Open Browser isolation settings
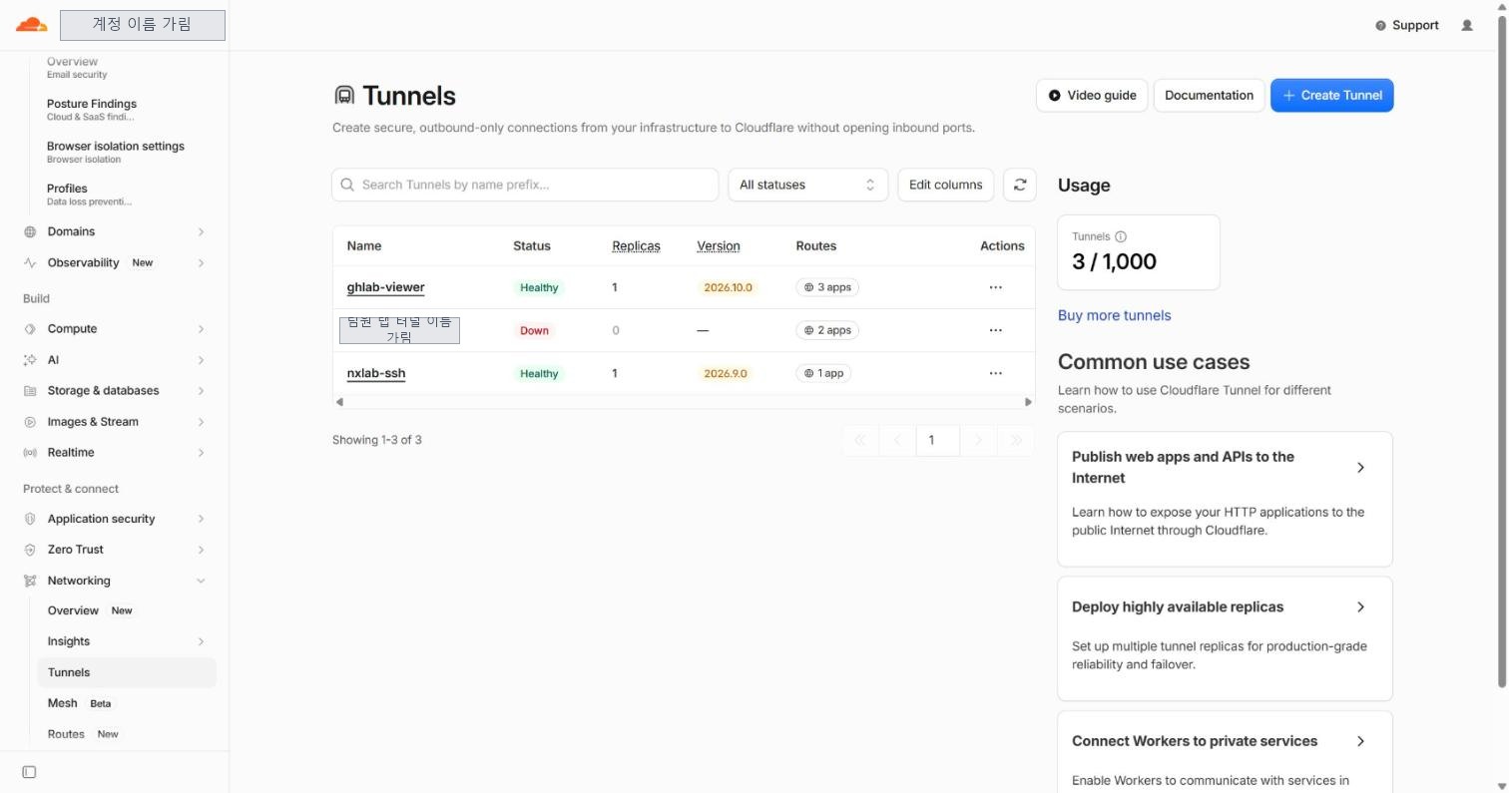The image size is (1509, 793). 116,152
